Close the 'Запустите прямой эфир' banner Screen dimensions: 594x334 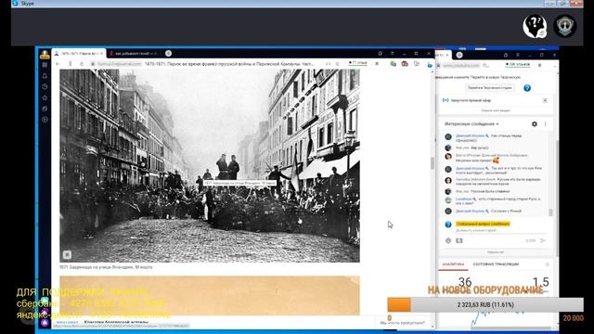click(545, 100)
